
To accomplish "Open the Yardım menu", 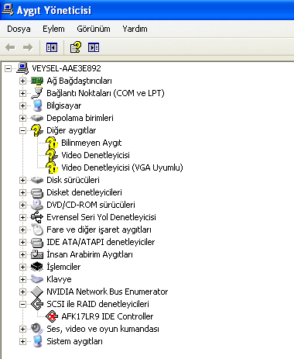I will tap(135, 29).
